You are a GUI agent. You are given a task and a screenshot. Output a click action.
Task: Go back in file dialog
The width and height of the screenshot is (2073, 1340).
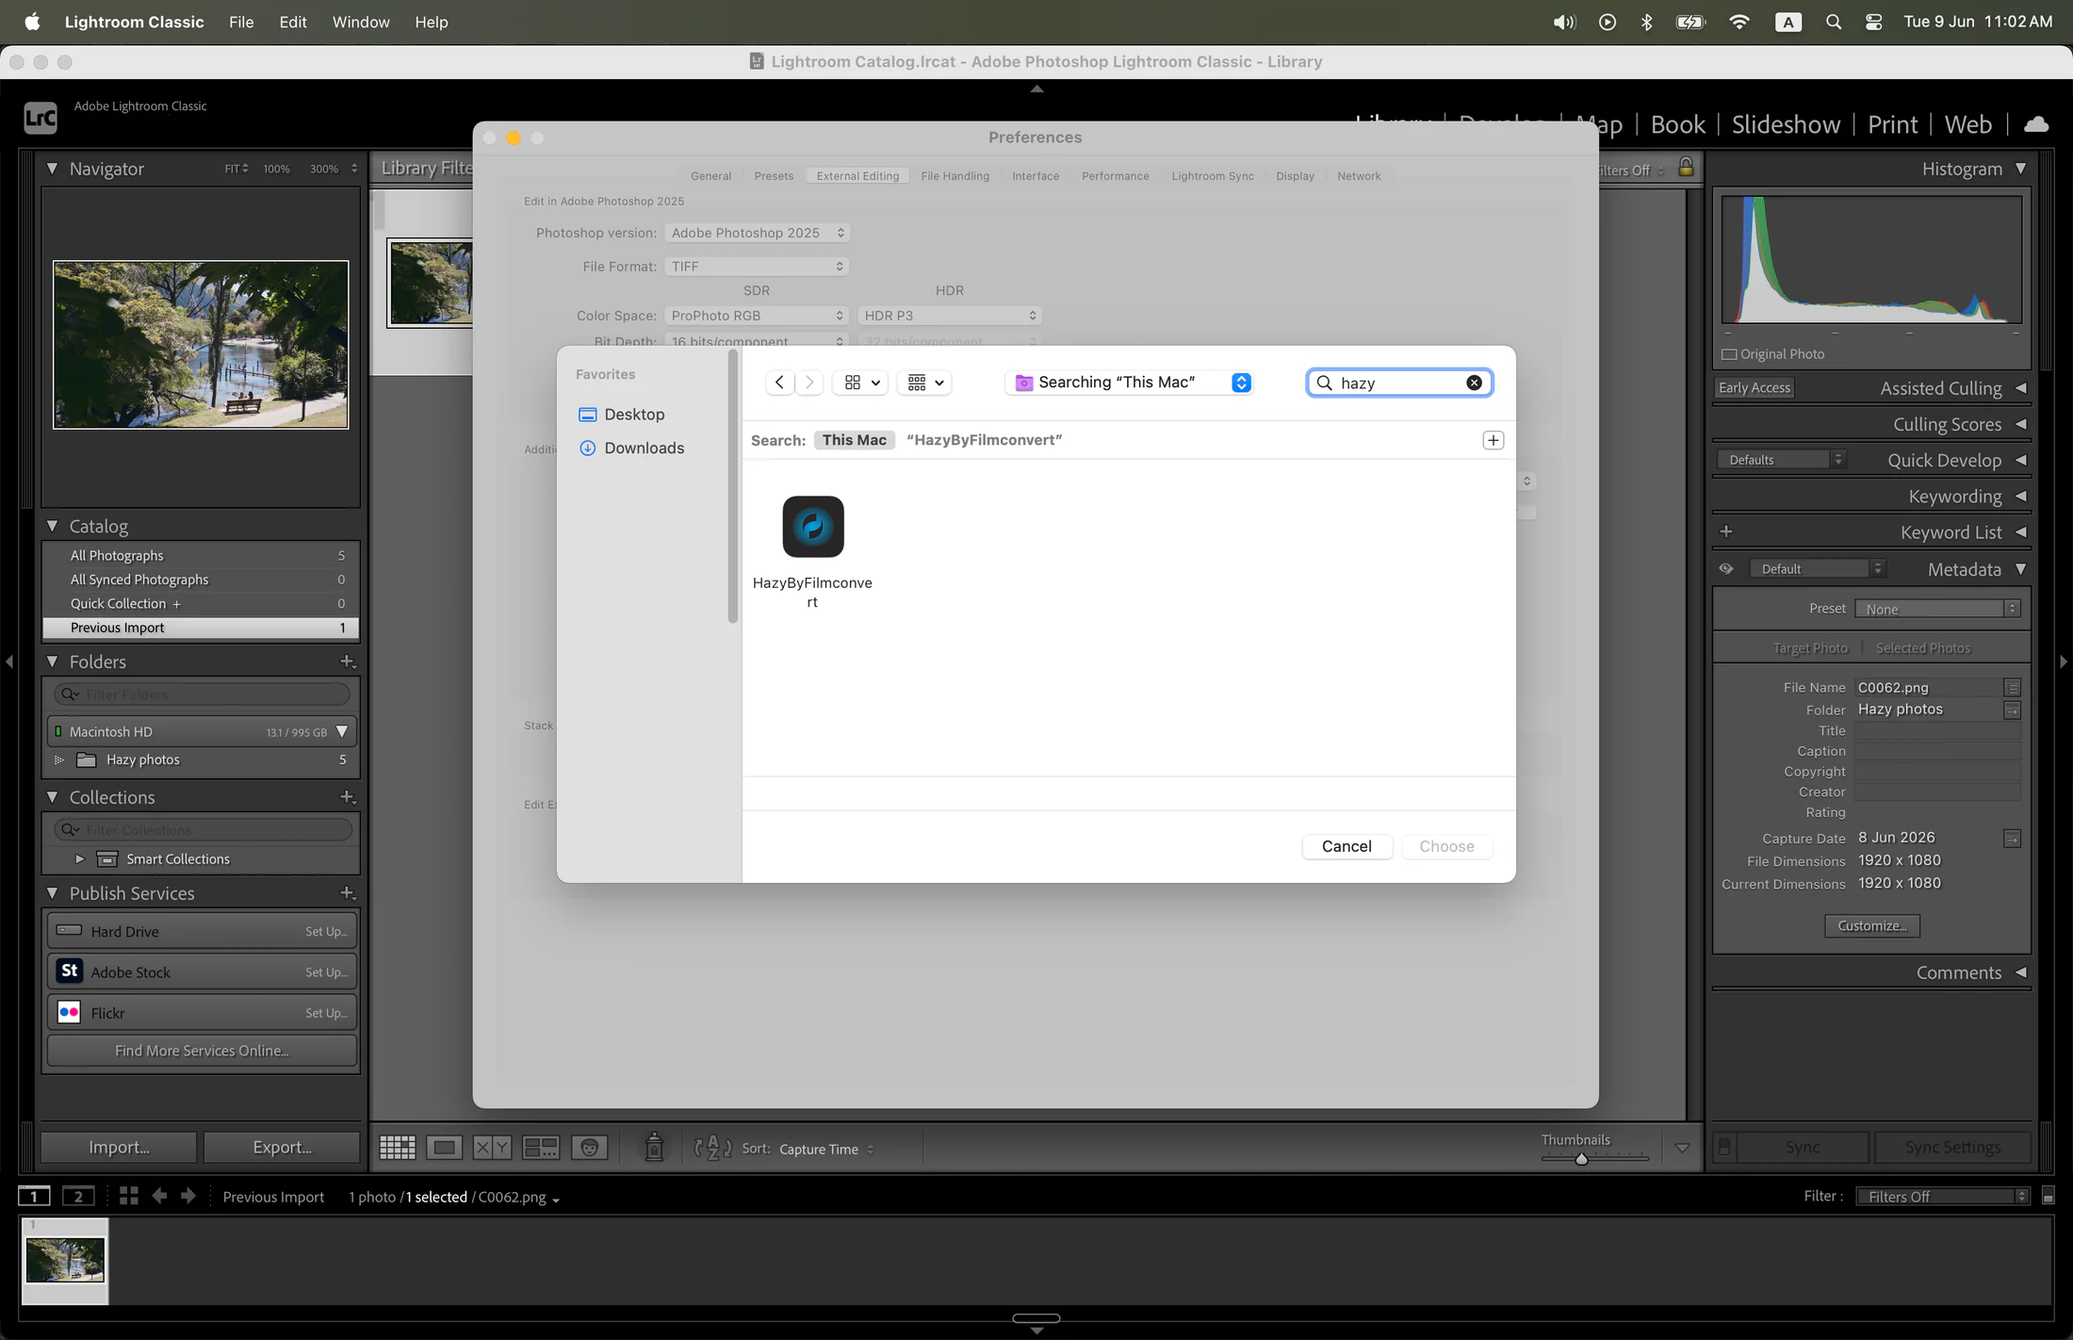(779, 383)
